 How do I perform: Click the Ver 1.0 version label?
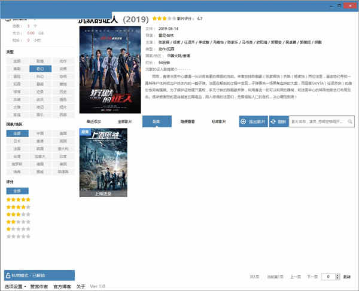(98, 286)
